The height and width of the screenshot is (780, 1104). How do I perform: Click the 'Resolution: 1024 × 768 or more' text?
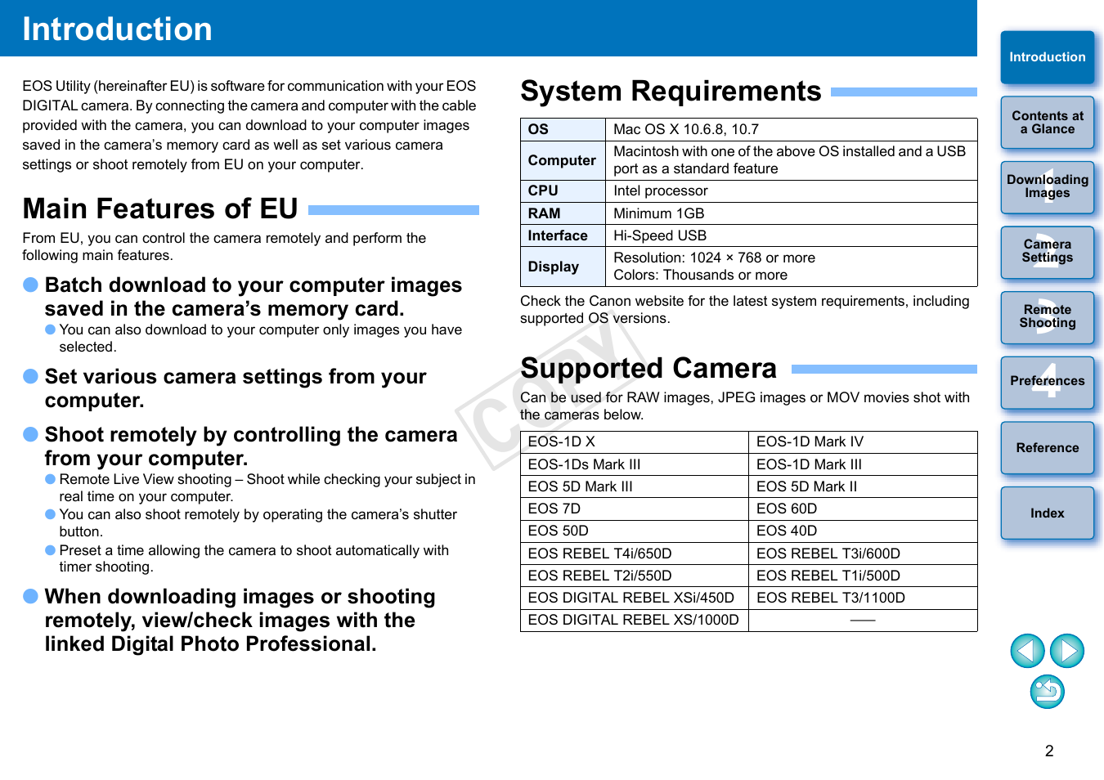pyautogui.click(x=714, y=258)
